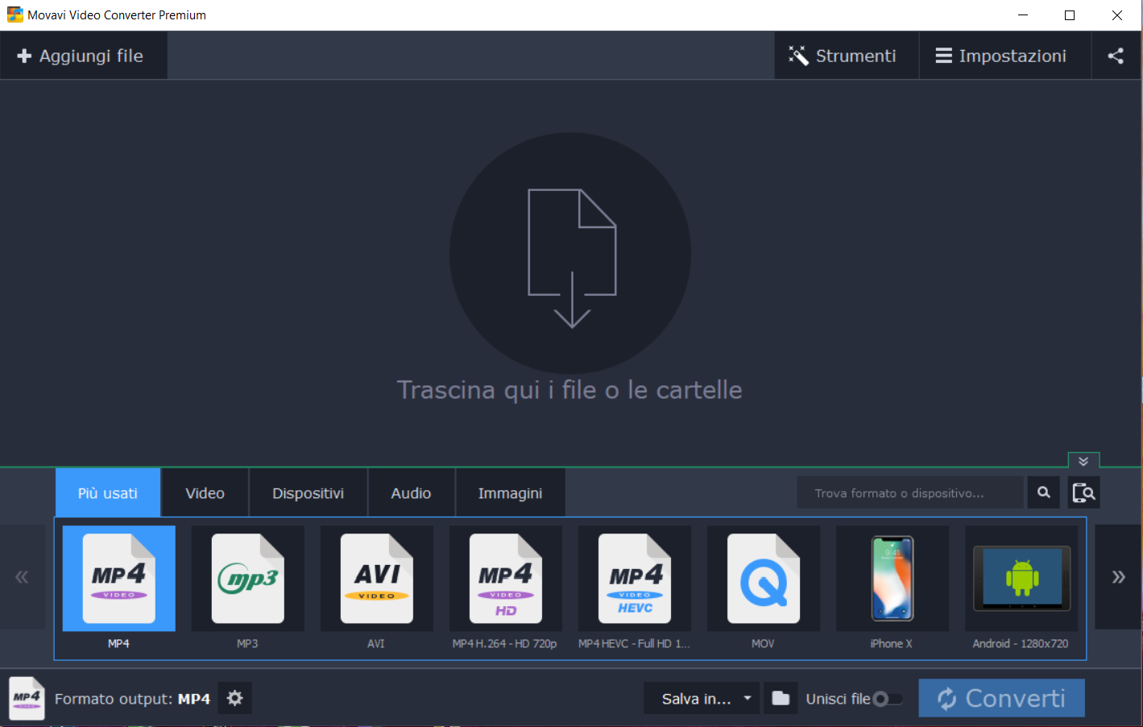Show more presets with right double arrow

[1118, 577]
